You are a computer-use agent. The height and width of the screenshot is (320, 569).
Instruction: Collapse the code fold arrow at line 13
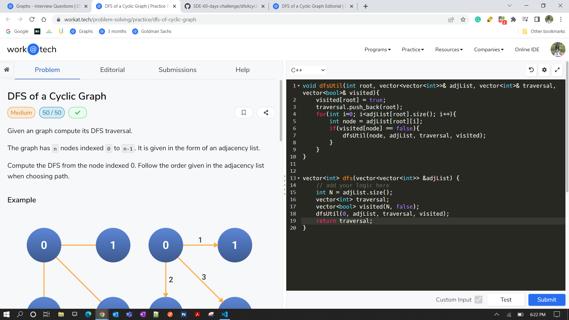[x=299, y=178]
